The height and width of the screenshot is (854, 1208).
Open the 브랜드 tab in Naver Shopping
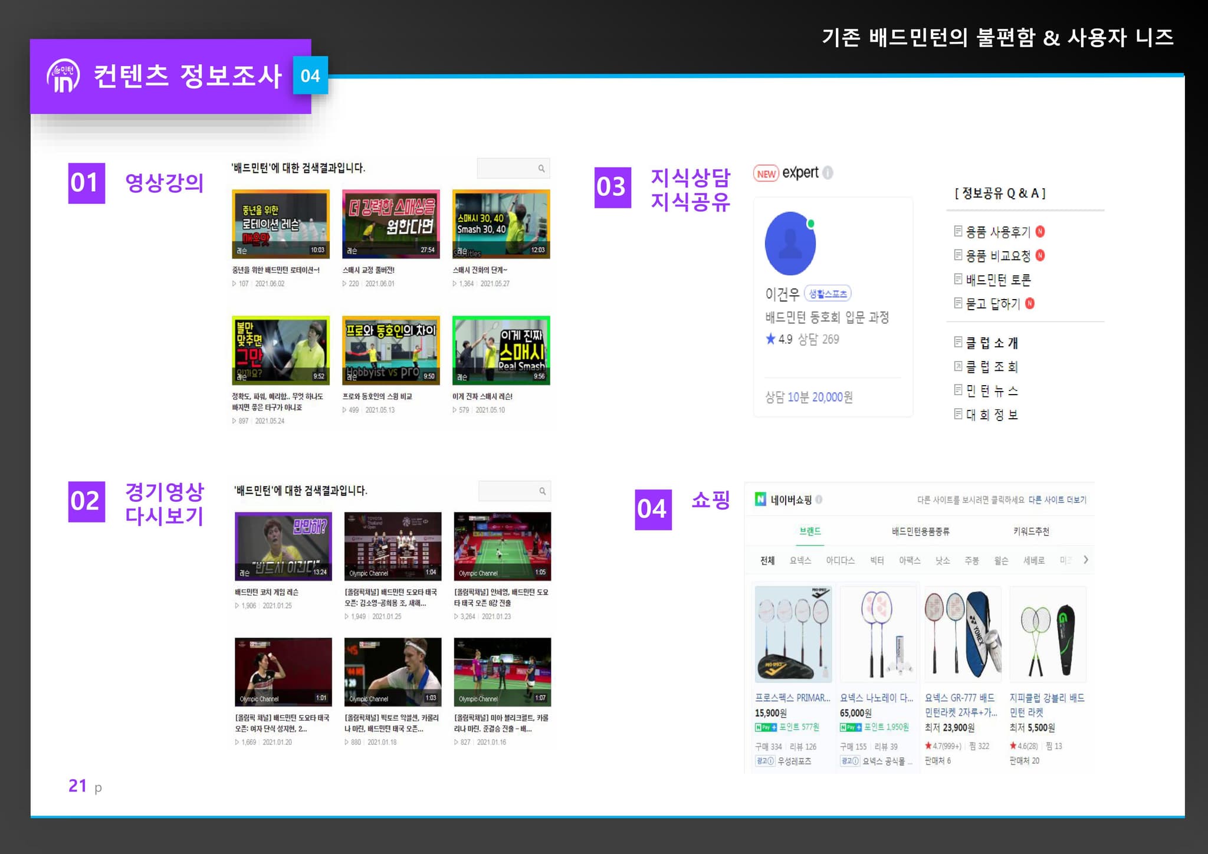click(x=810, y=531)
